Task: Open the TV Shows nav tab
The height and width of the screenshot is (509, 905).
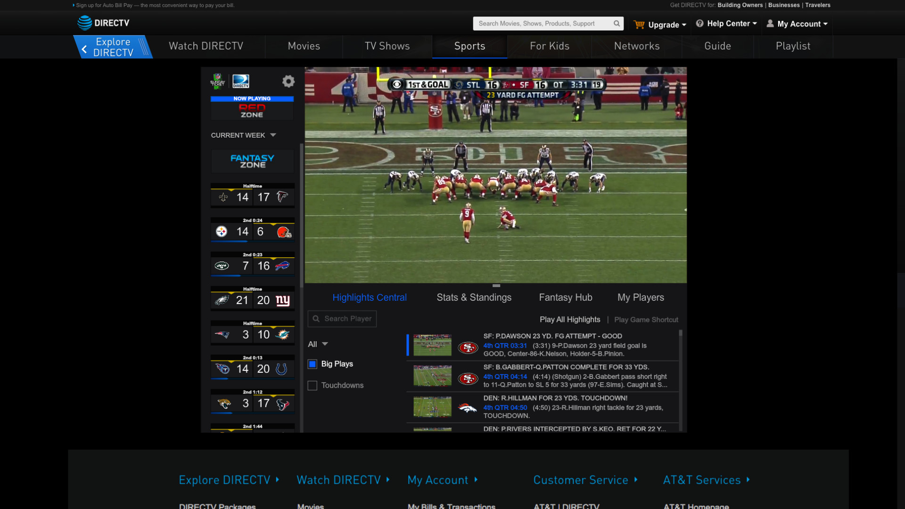Action: pos(387,46)
